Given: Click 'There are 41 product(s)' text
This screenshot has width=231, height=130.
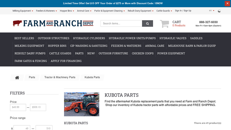Looking at the screenshot, I should point(207,123).
